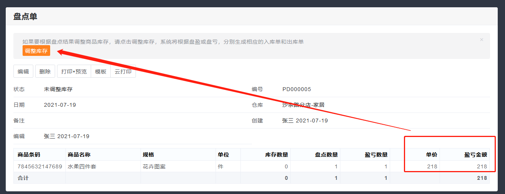The width and height of the screenshot is (505, 194).
Task: Click the 商品名称 column header
Action: [79, 155]
